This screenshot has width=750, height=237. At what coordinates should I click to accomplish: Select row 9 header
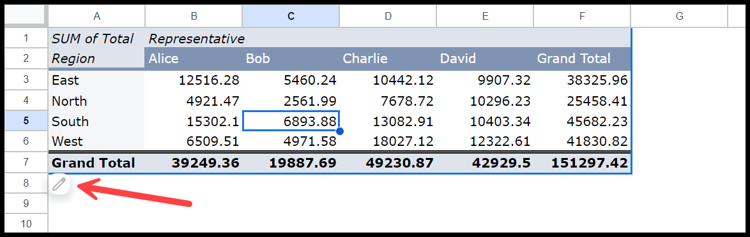click(26, 204)
